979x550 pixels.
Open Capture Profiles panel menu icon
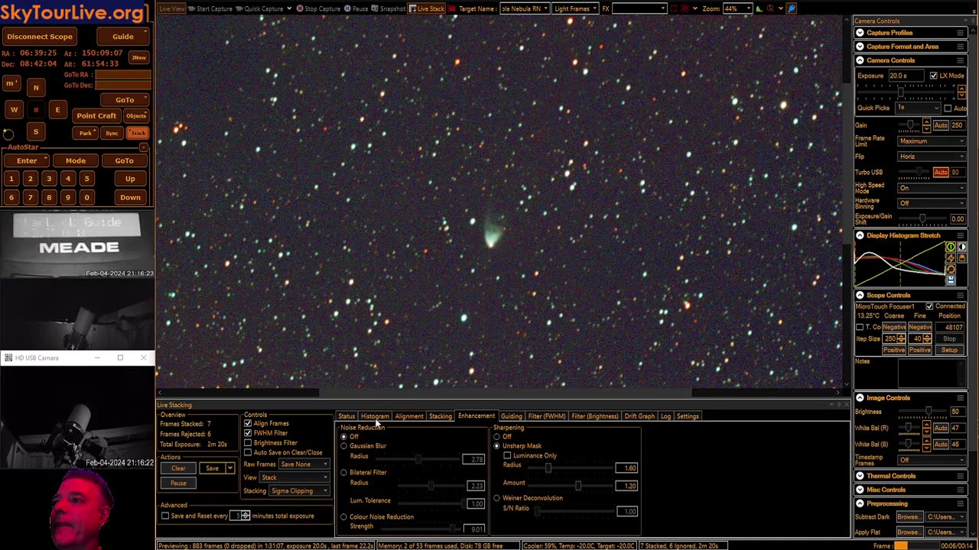click(961, 33)
